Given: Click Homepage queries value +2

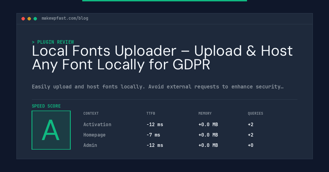Looking at the screenshot, I should click(x=251, y=135).
